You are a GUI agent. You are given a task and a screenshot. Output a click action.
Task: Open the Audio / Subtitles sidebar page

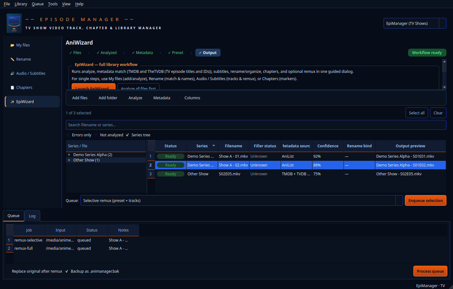pos(32,74)
